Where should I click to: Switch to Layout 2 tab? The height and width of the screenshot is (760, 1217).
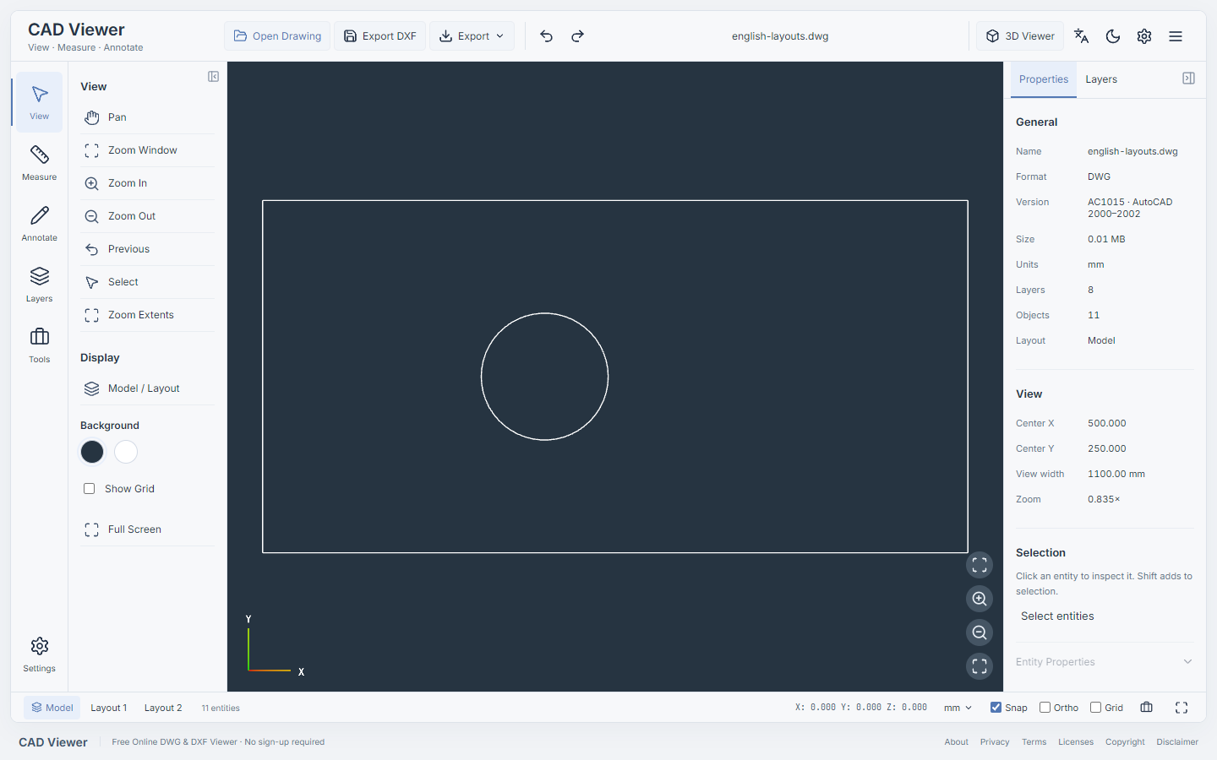coord(163,708)
